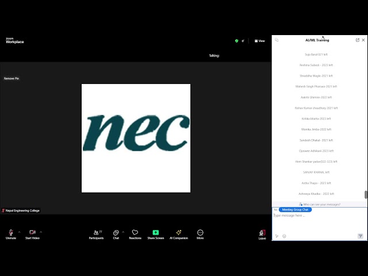
Task: Click the Nepal Engineering College name label
Action: 21,210
